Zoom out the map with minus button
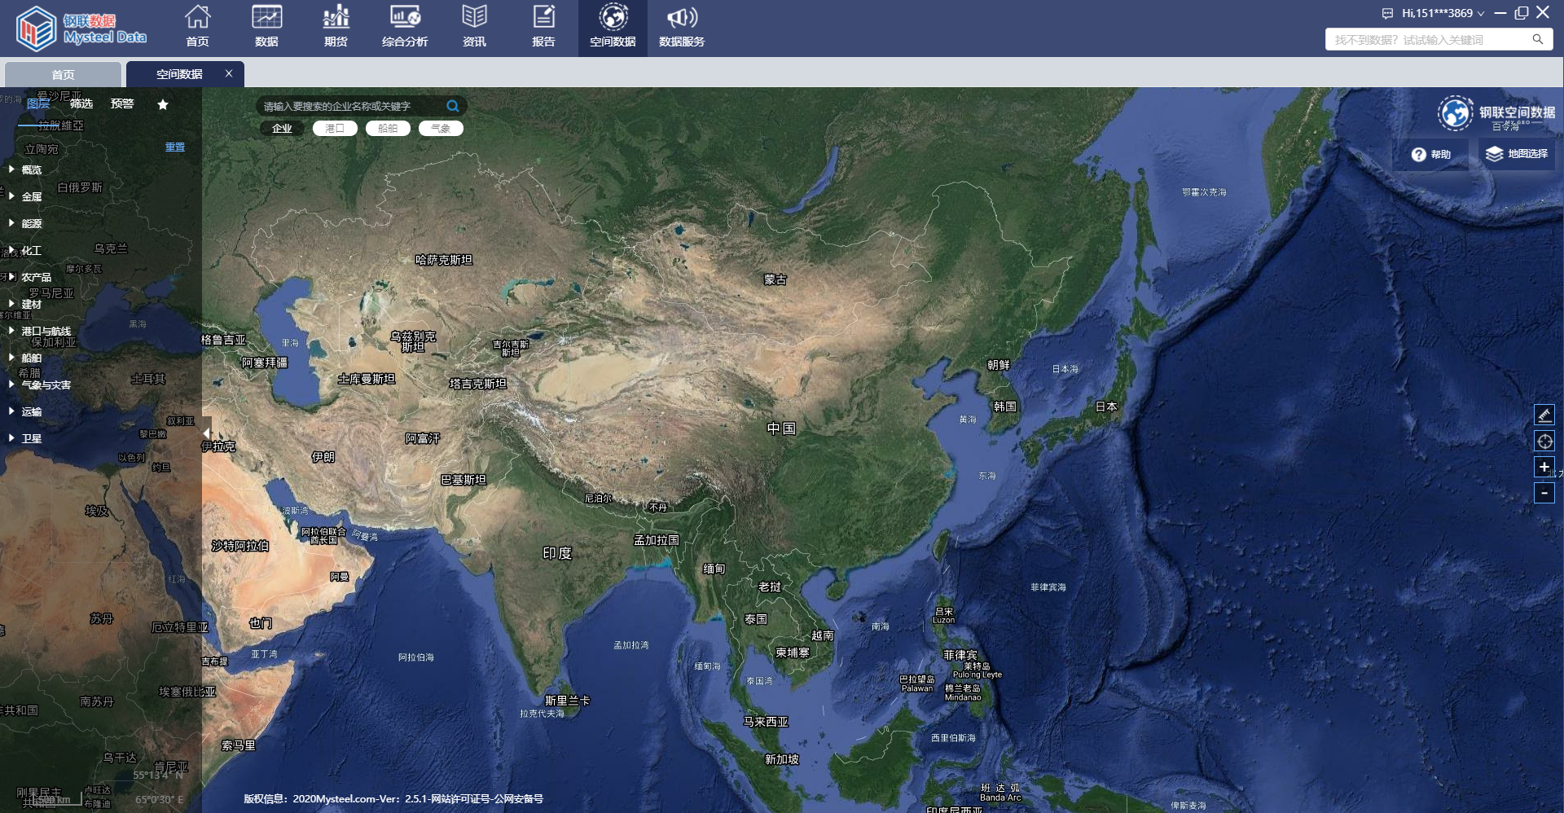 pos(1544,493)
